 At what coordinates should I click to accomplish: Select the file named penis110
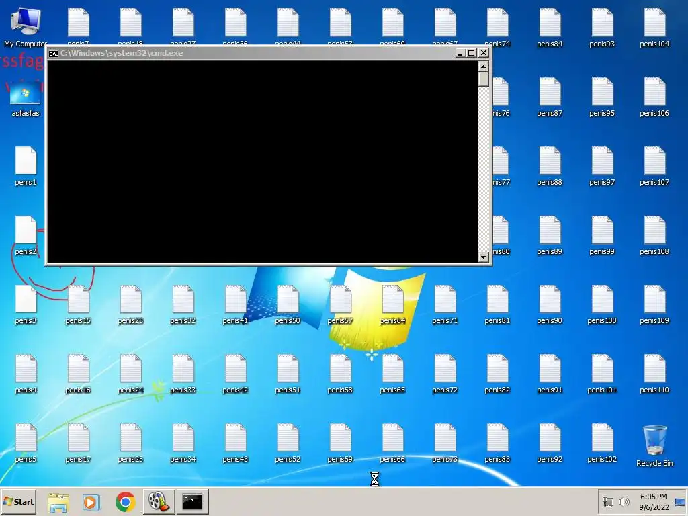pos(654,375)
